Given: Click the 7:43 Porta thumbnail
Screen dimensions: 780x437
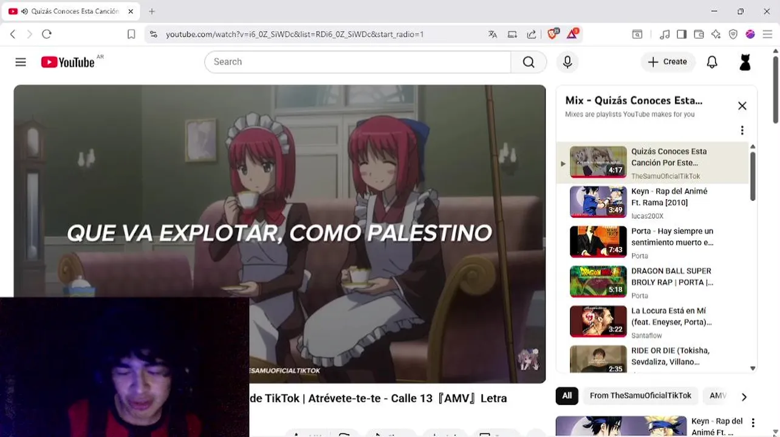Looking at the screenshot, I should pos(598,242).
